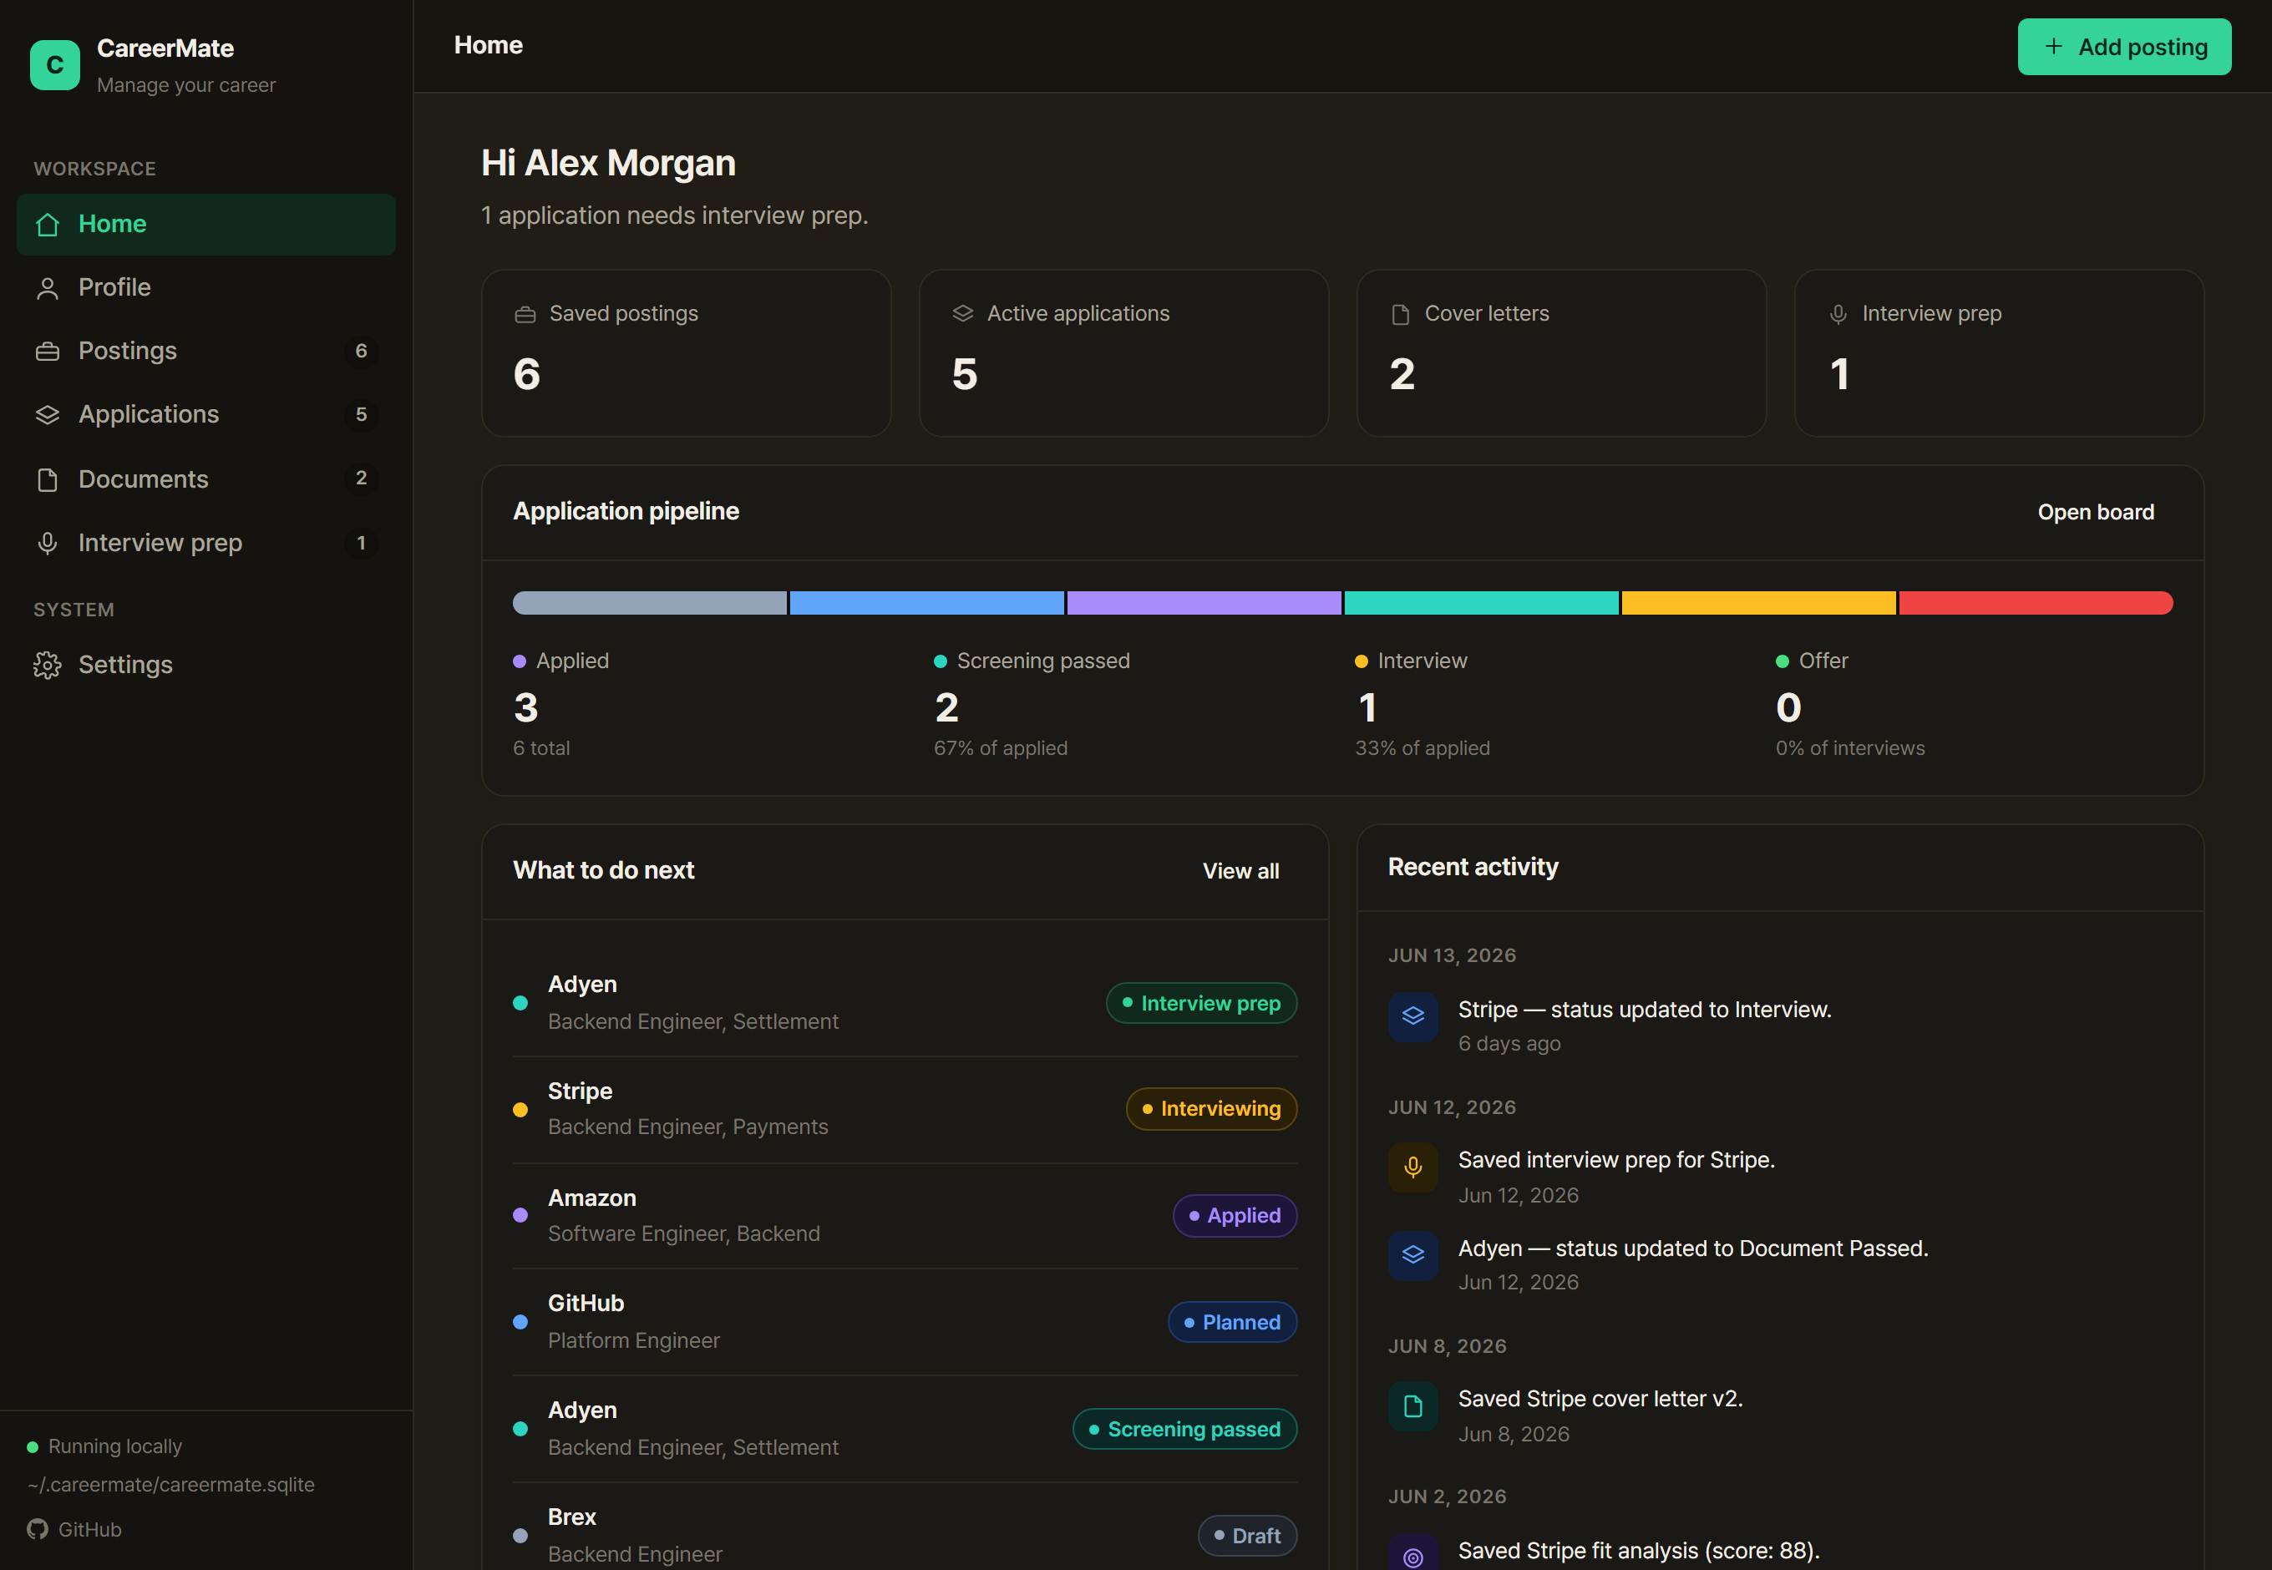Open the Cover letters stat card

(x=1561, y=353)
